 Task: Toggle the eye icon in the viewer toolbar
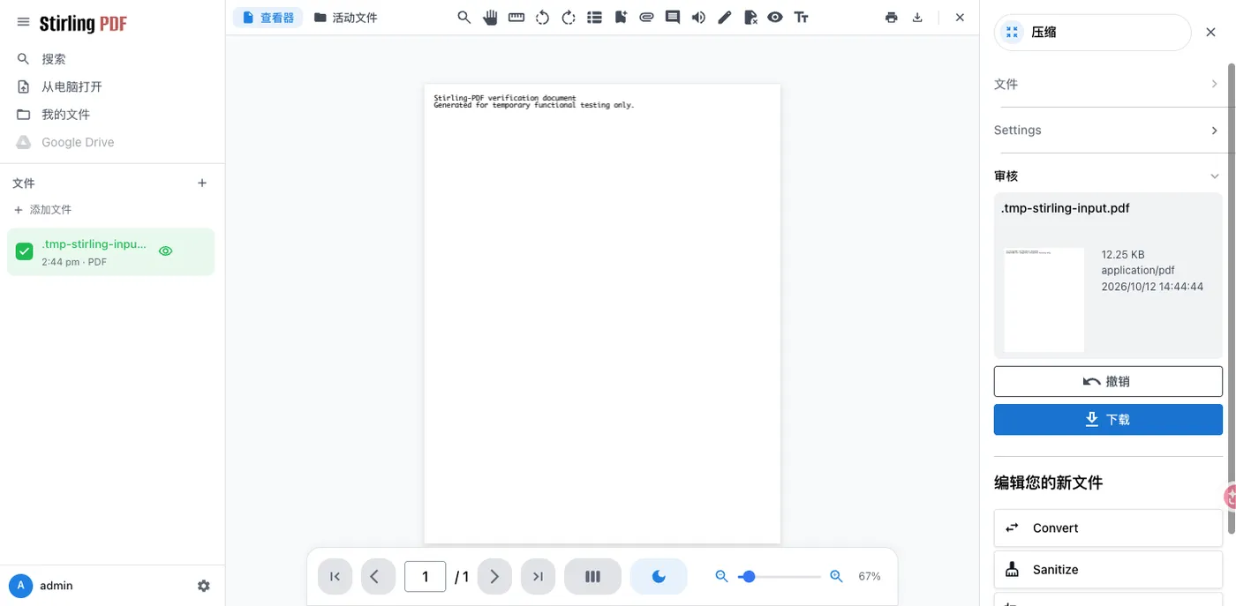tap(775, 18)
